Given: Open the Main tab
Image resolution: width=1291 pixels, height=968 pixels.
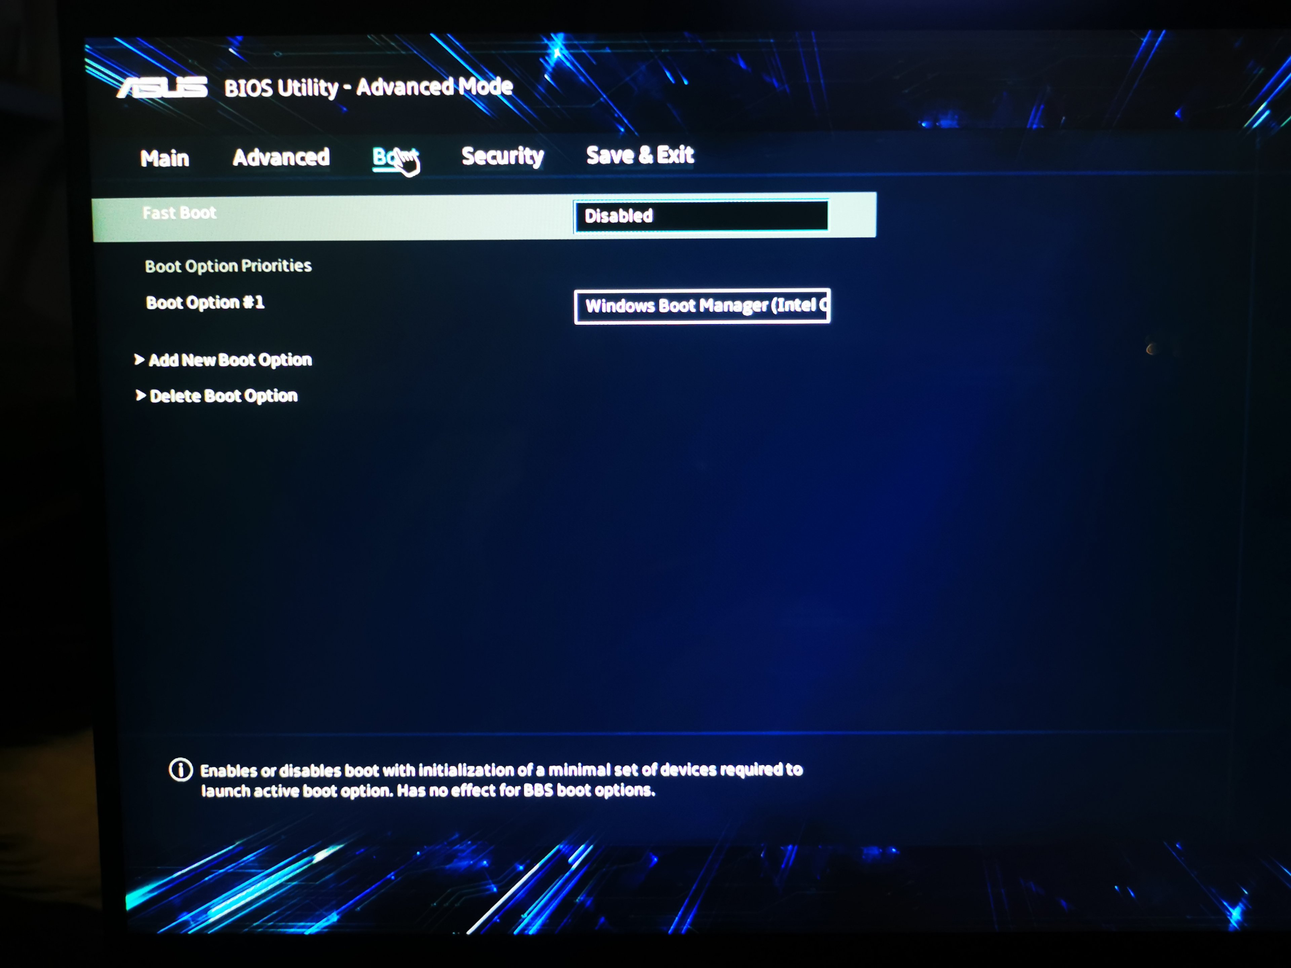Looking at the screenshot, I should pyautogui.click(x=165, y=158).
